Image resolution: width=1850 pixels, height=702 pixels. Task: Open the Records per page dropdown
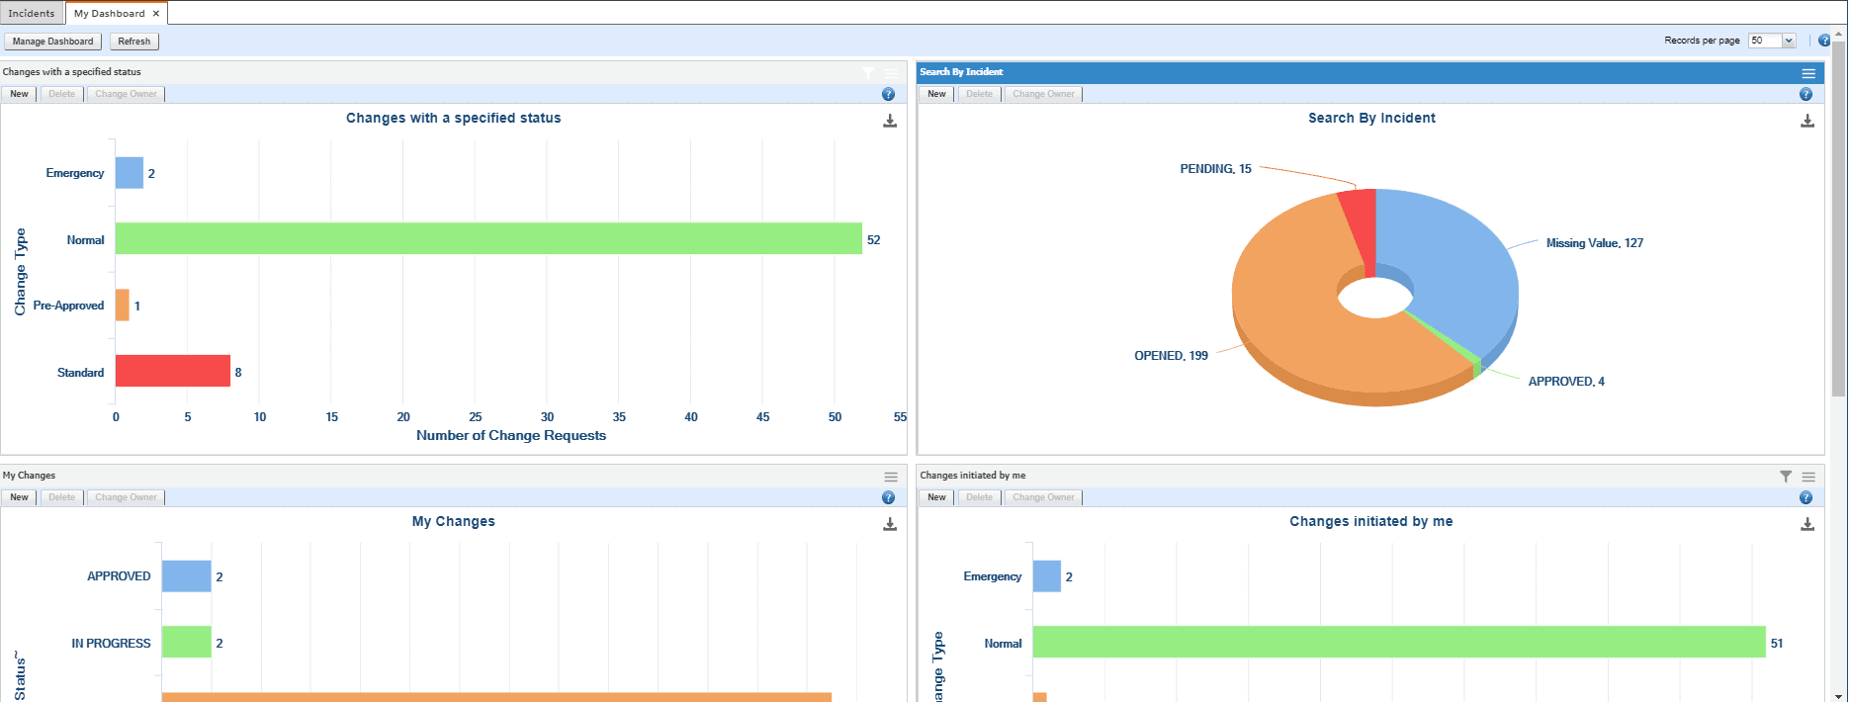pos(1789,41)
